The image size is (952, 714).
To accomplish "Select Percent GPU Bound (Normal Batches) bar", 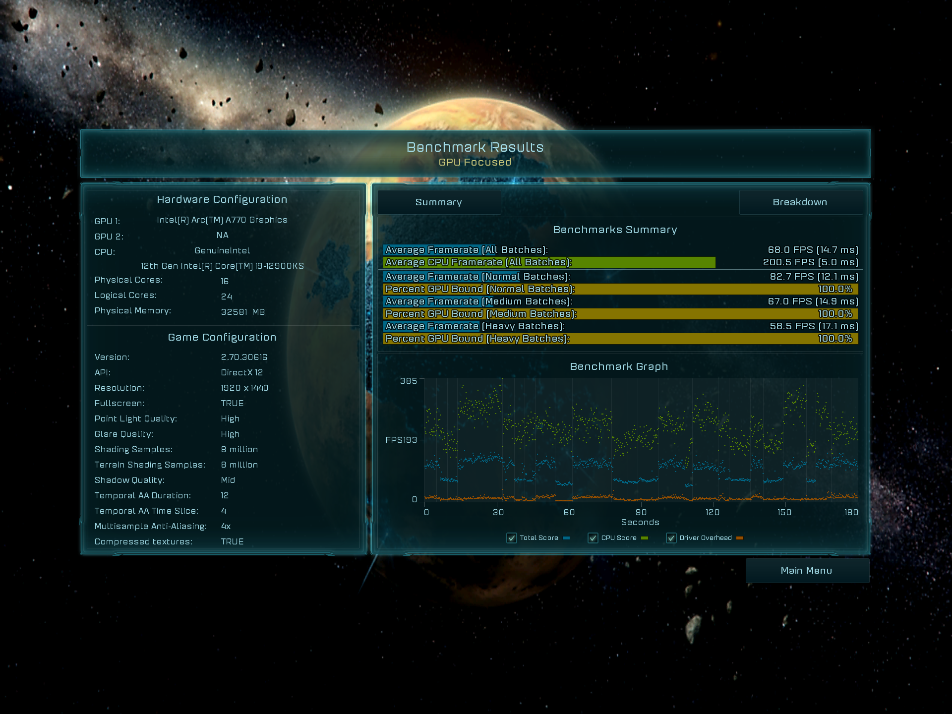I will pos(620,289).
